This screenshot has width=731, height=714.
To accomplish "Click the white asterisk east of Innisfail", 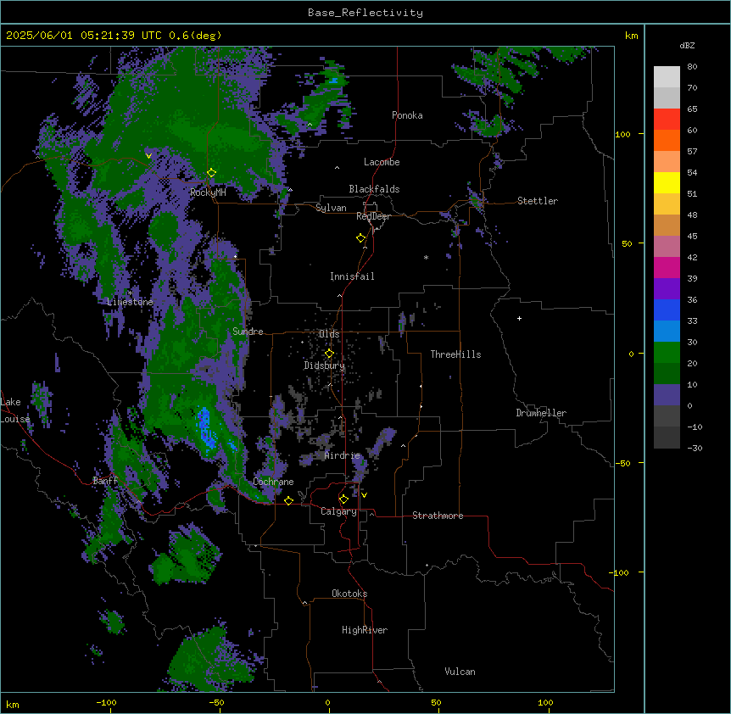I will pos(426,258).
